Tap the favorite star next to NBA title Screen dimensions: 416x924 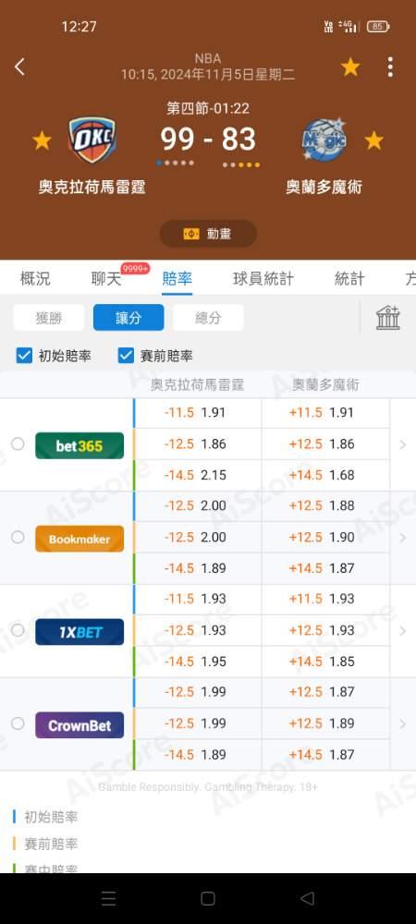pyautogui.click(x=350, y=67)
